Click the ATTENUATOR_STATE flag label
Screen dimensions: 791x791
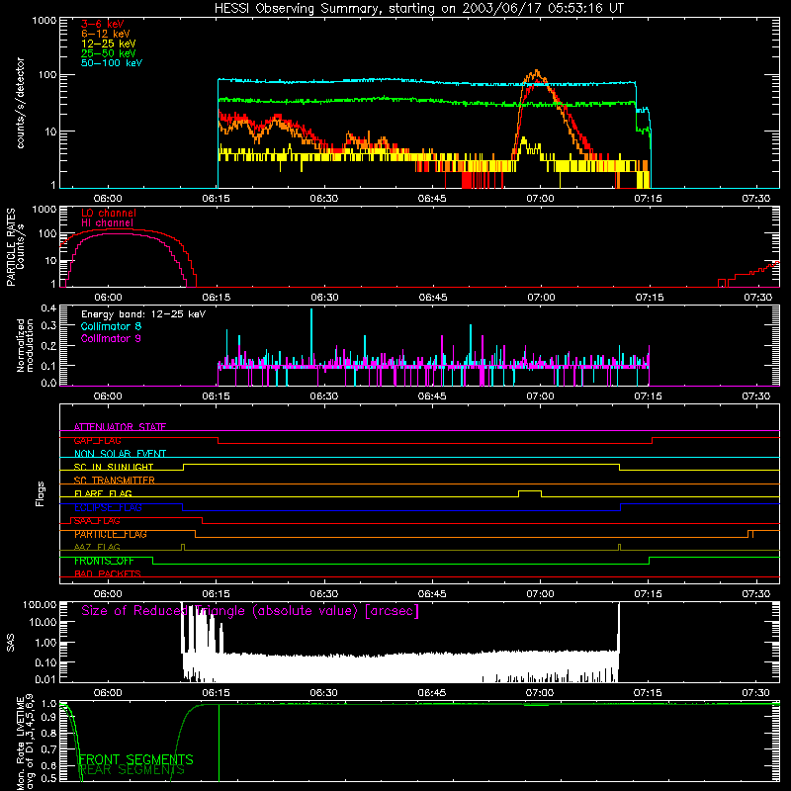(120, 427)
